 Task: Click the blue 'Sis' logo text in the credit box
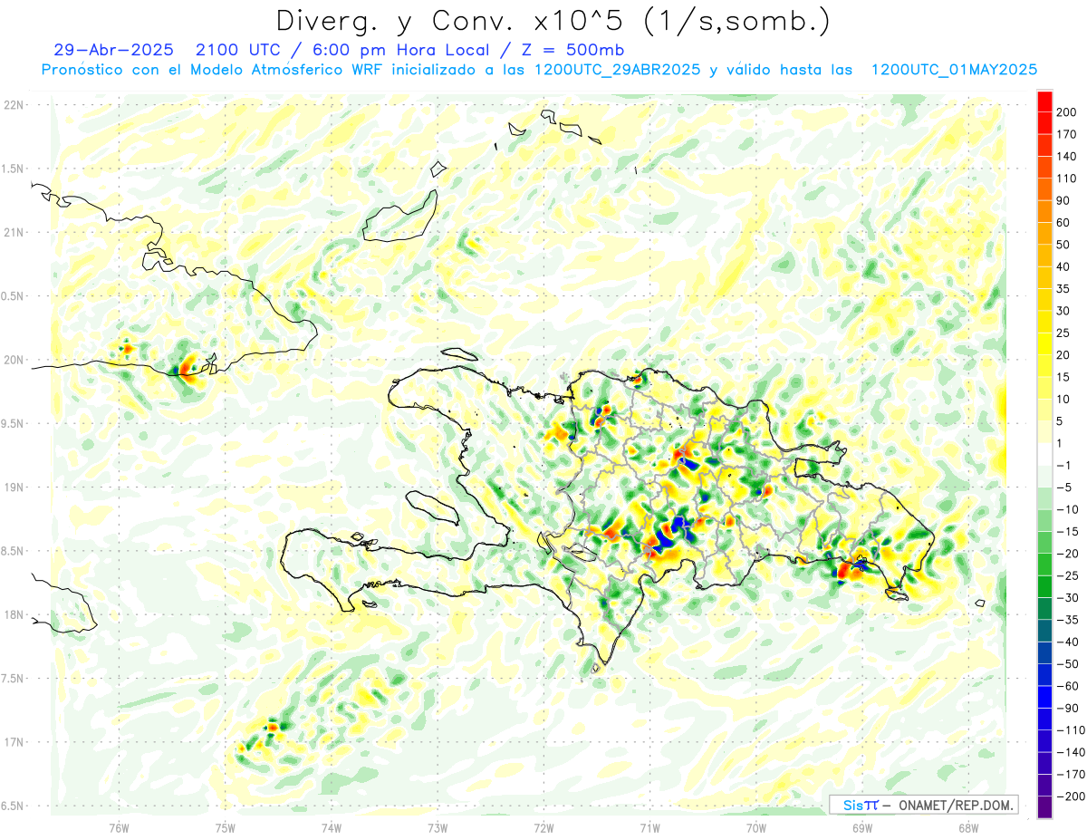[852, 805]
